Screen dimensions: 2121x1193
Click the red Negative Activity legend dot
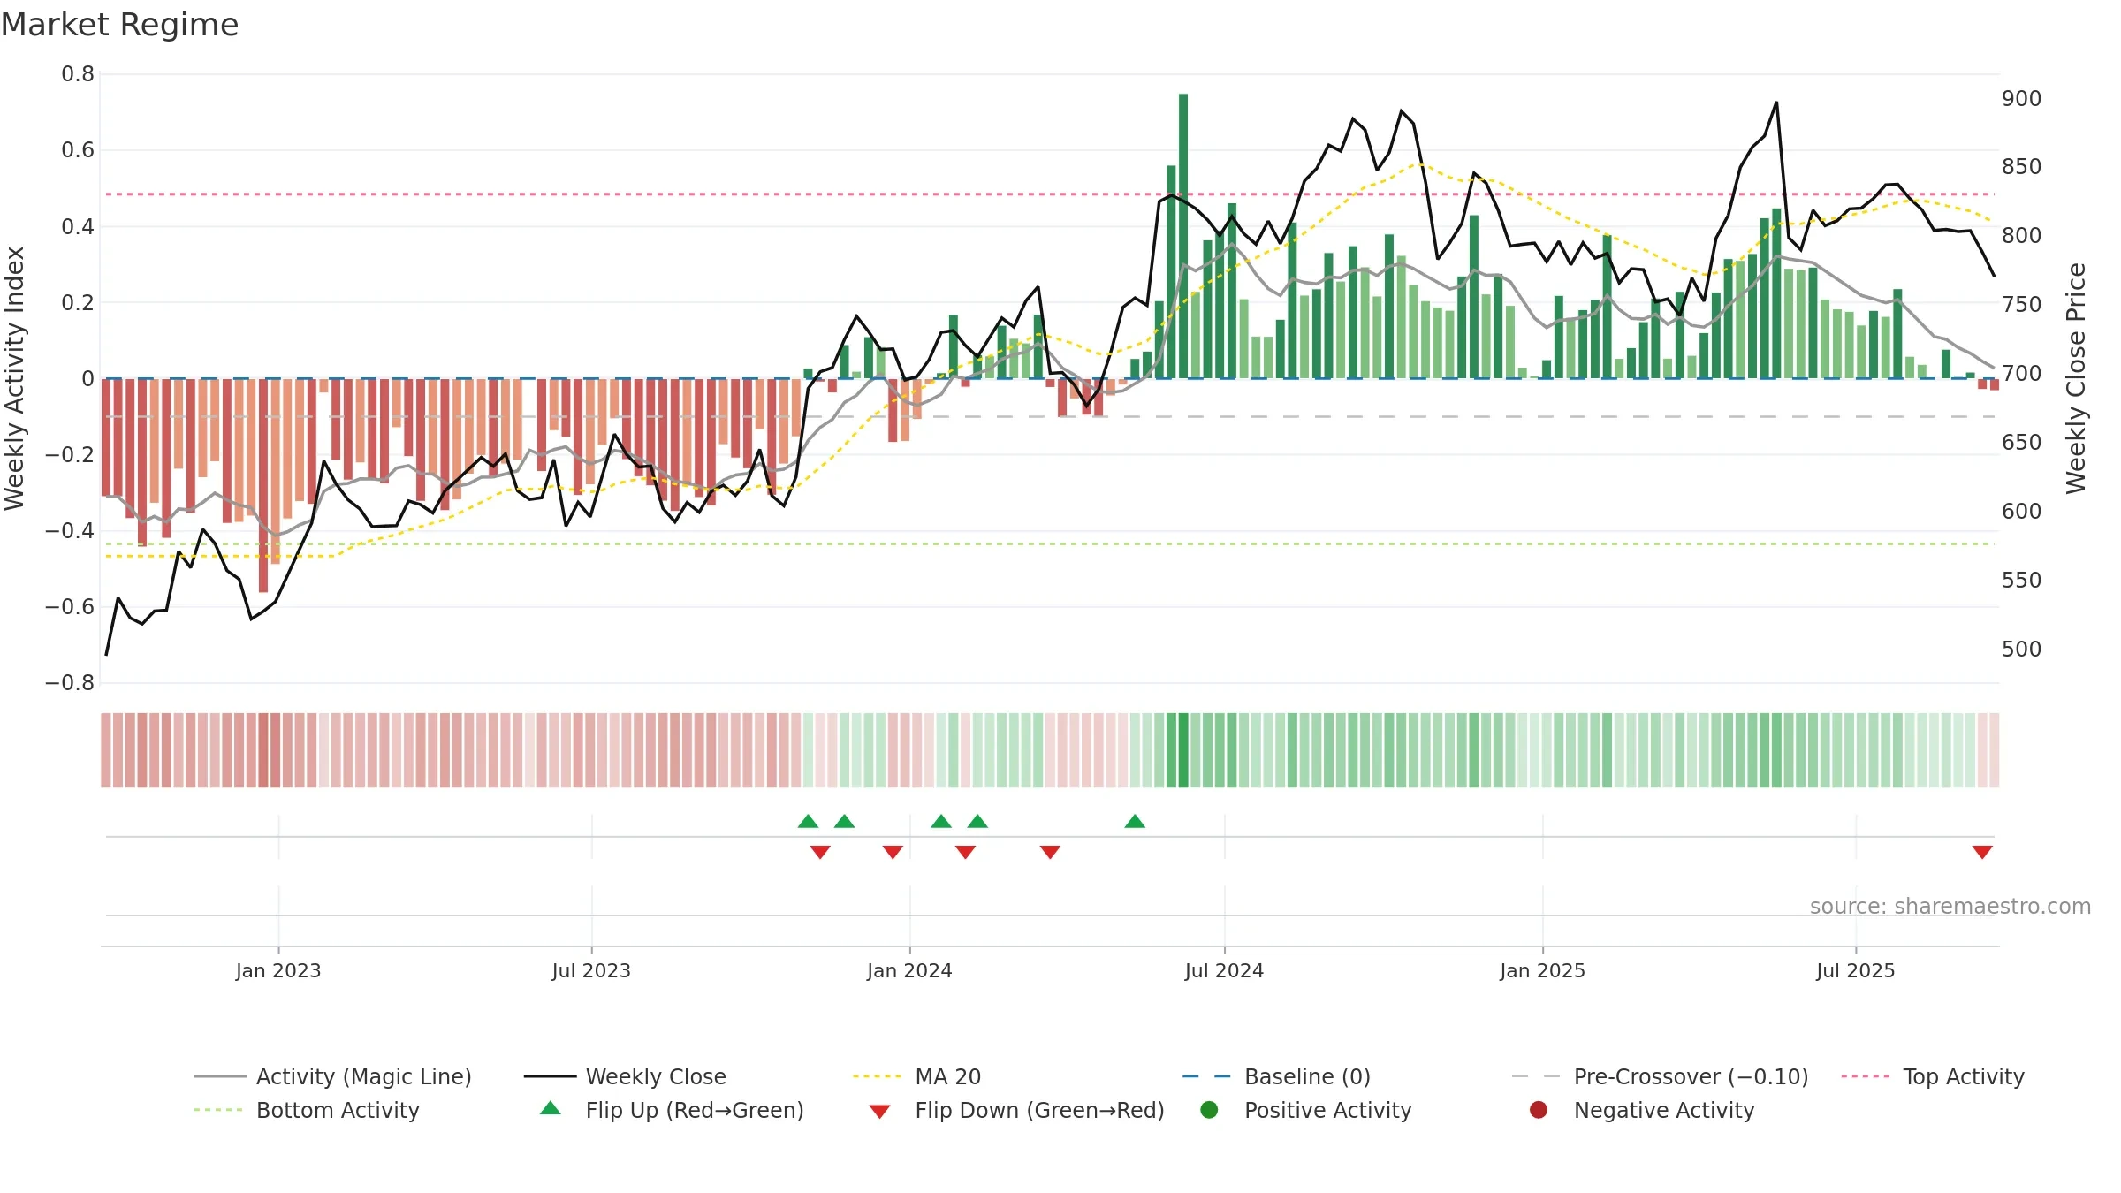[x=1539, y=1110]
